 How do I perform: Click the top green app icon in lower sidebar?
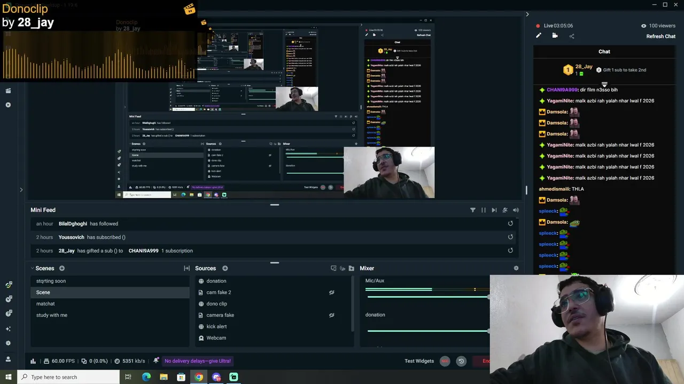click(x=8, y=285)
